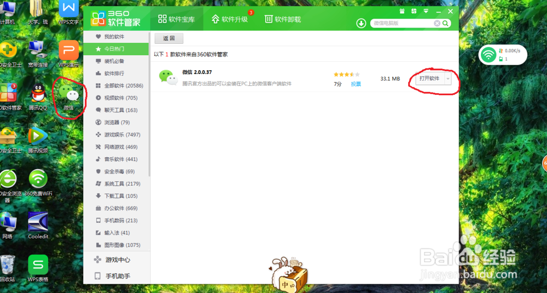Screen dimensions: 547x293
Task: Click the 360软件管家 logo in title bar
Action: (116, 18)
